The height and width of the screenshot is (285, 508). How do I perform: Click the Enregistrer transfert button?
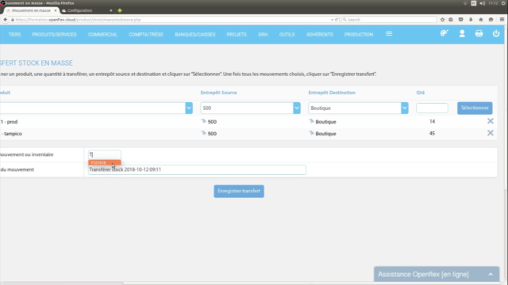[x=239, y=192]
